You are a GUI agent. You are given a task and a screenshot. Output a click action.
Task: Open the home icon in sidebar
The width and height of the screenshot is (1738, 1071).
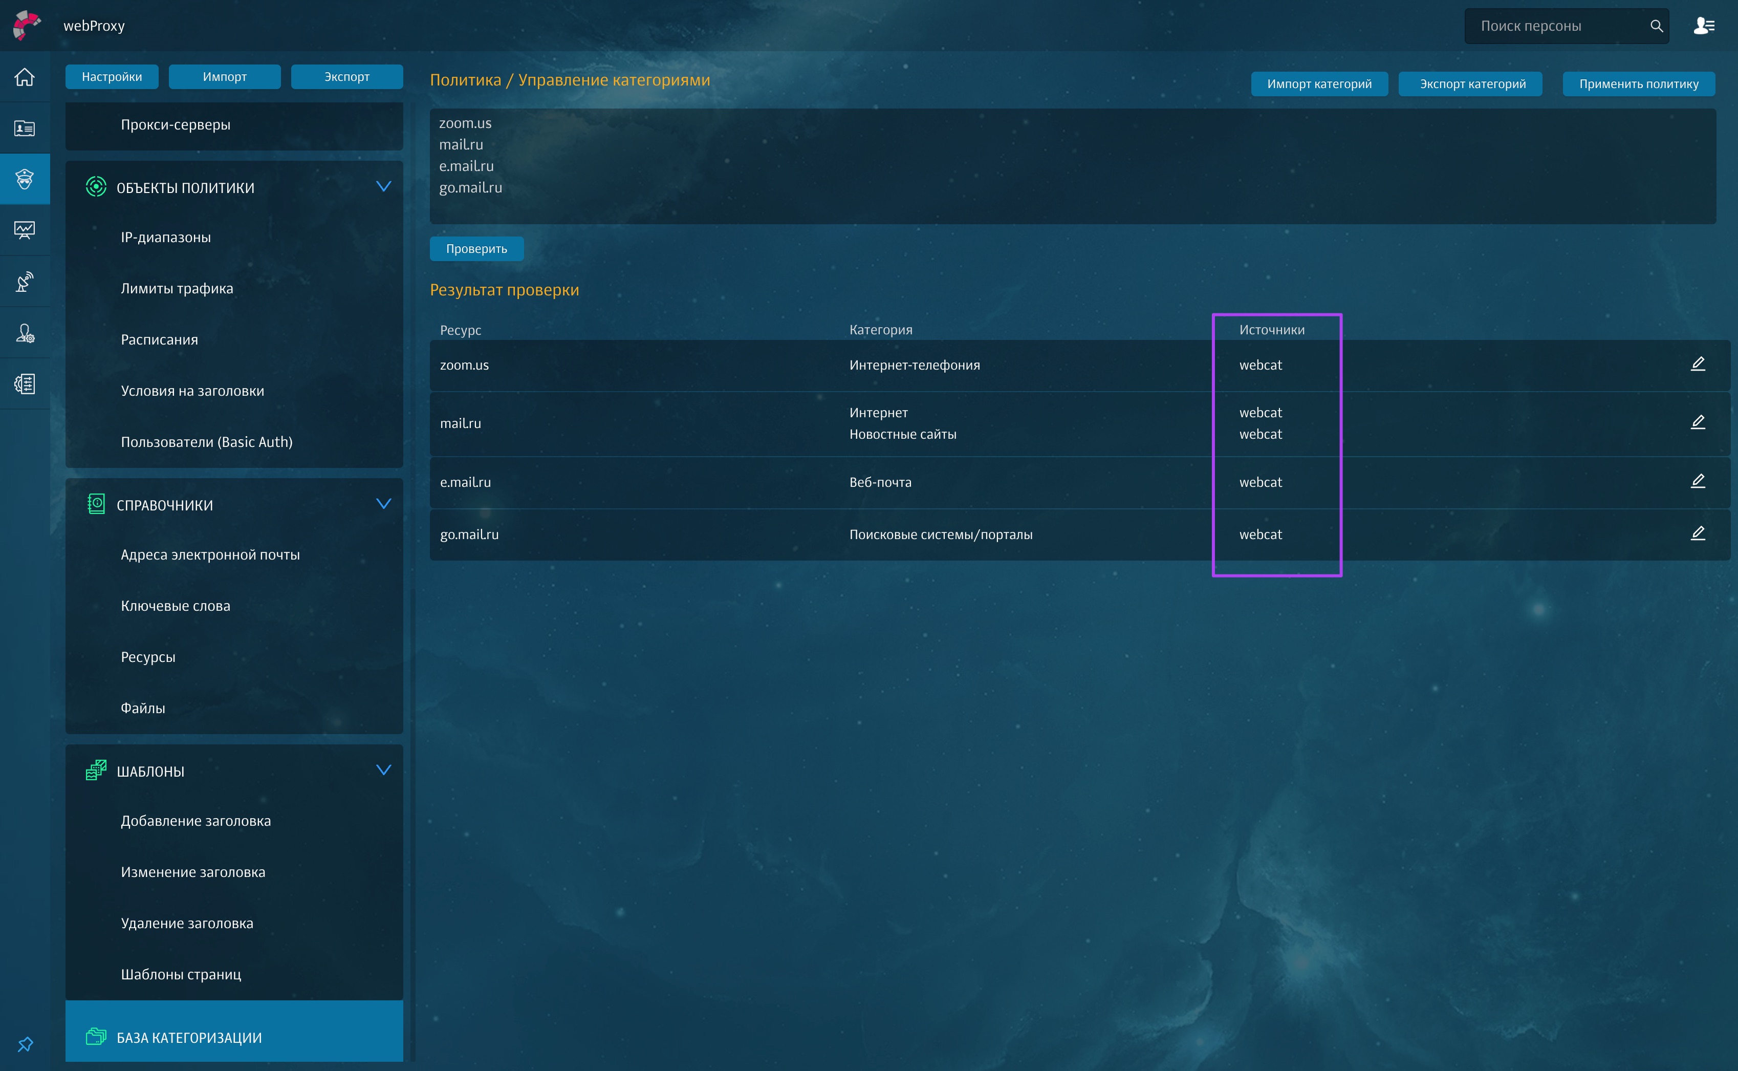[25, 76]
